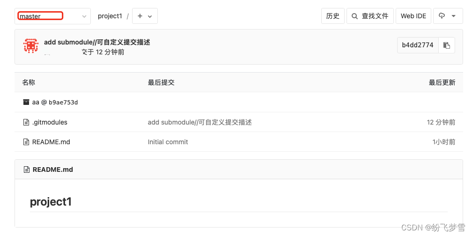This screenshot has width=472, height=236.
Task: Click the file icon beside README.md row
Action: [x=26, y=142]
